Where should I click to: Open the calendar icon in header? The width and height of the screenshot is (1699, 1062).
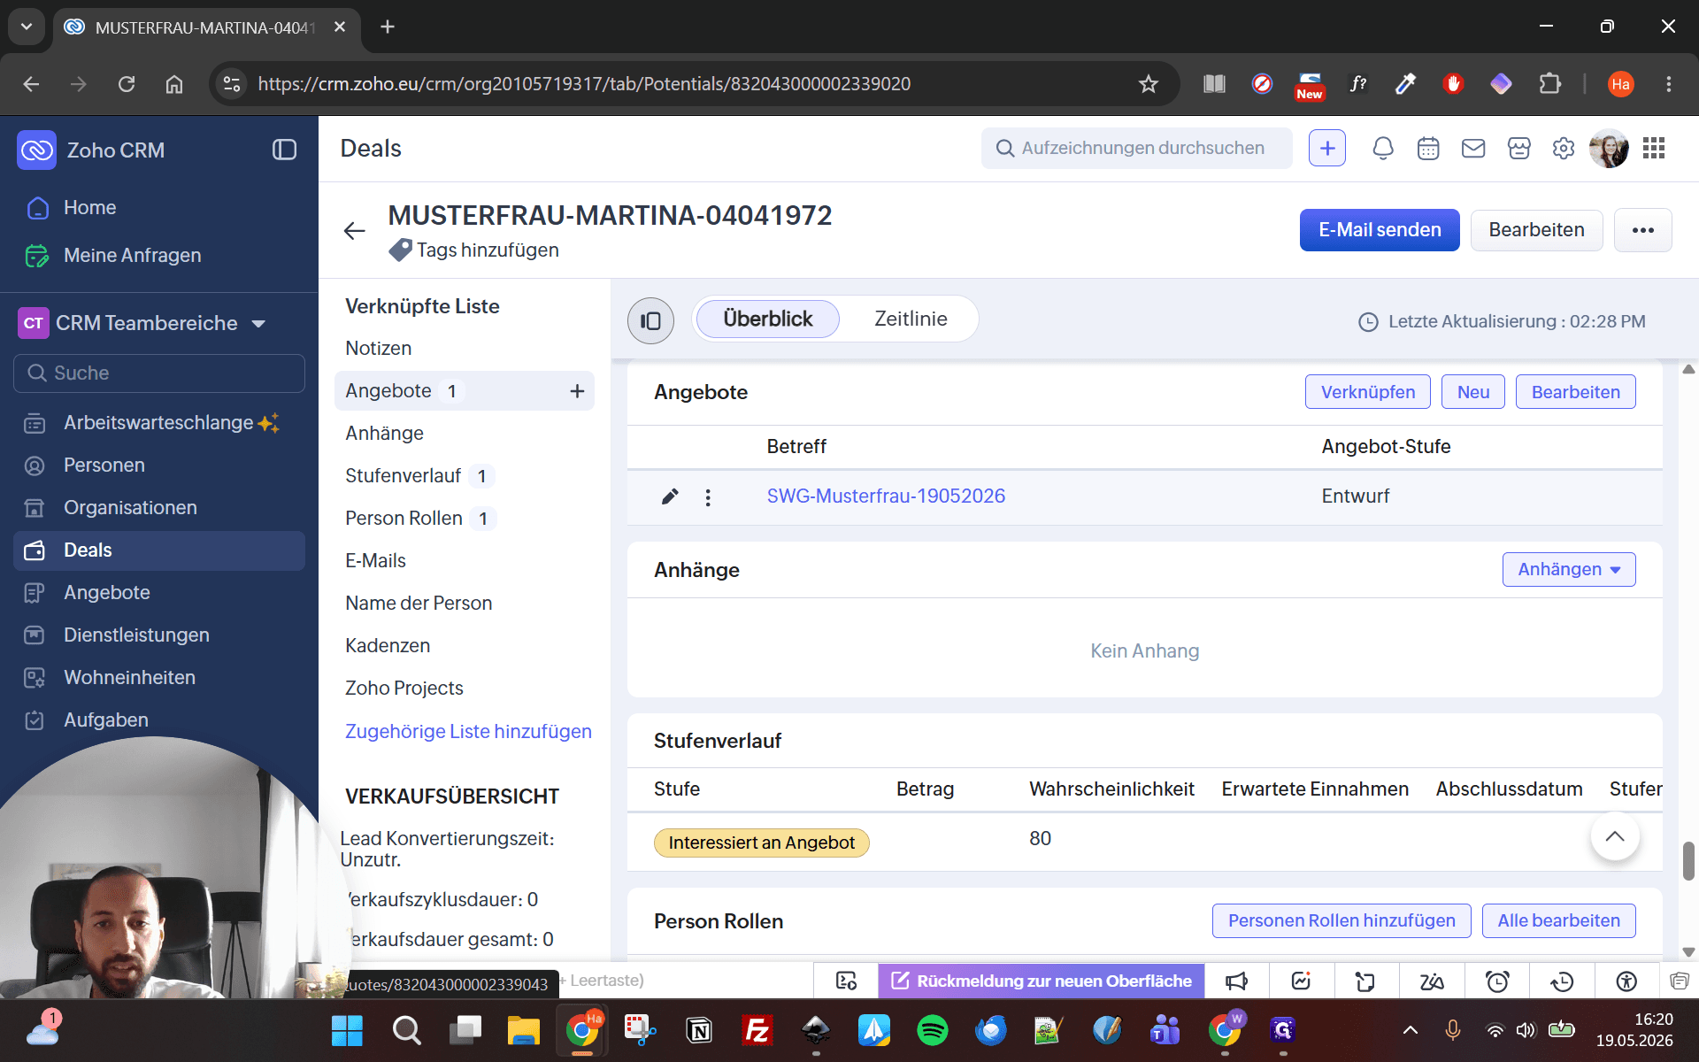(x=1428, y=148)
